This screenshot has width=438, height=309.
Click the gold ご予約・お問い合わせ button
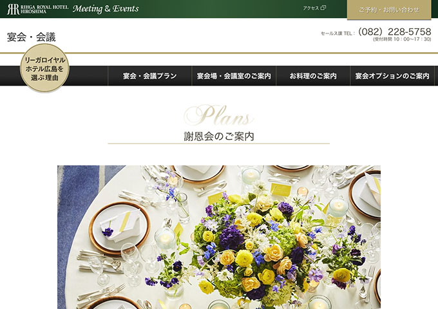coord(389,10)
